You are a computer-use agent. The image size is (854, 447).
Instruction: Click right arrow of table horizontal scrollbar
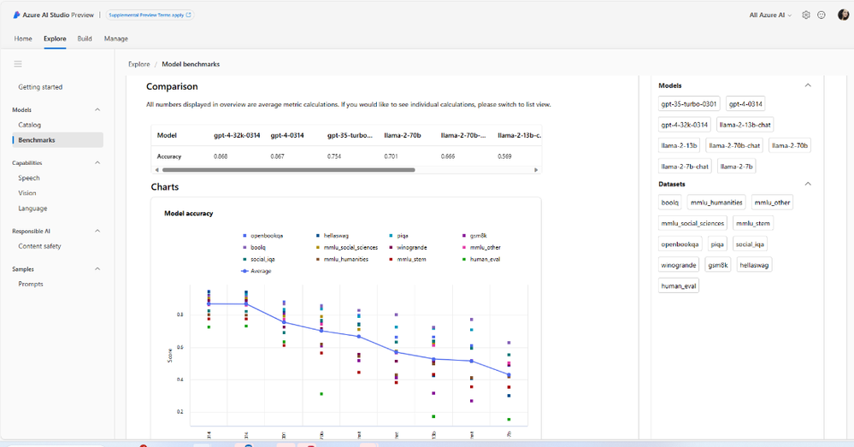pos(536,170)
